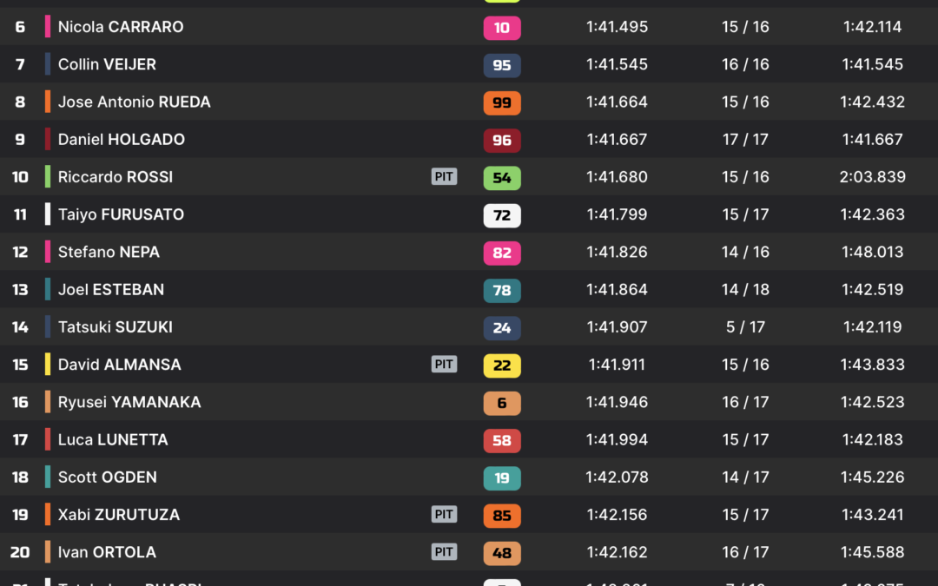Select the yellow number 22 badge
The height and width of the screenshot is (586, 938).
pos(502,365)
